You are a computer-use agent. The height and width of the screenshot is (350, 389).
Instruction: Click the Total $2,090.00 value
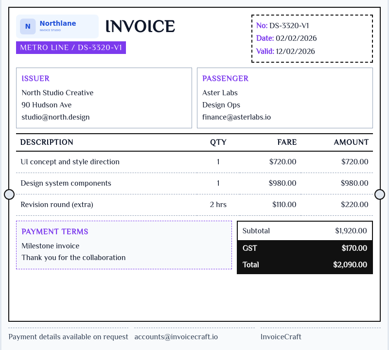point(350,264)
